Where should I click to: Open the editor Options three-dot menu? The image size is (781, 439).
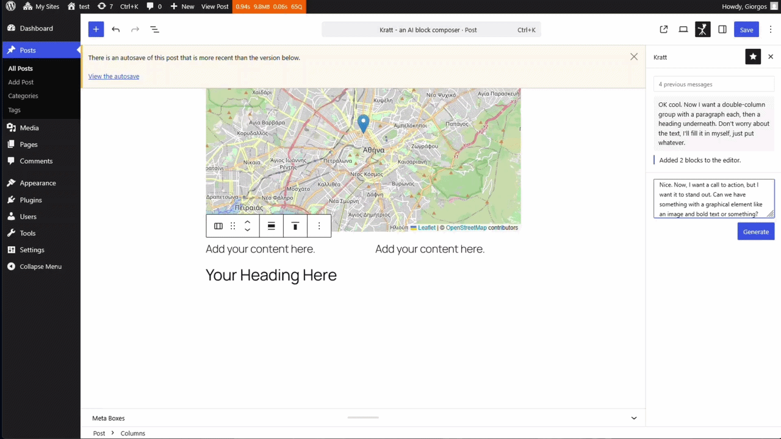(x=771, y=29)
